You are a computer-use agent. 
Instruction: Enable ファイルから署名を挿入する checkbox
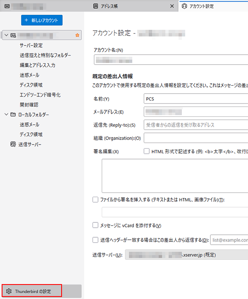(95, 200)
